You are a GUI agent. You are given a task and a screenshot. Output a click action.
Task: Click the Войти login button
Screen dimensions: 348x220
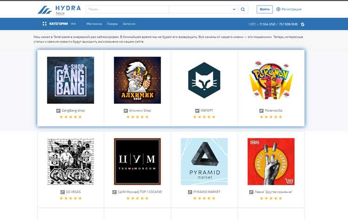264,9
